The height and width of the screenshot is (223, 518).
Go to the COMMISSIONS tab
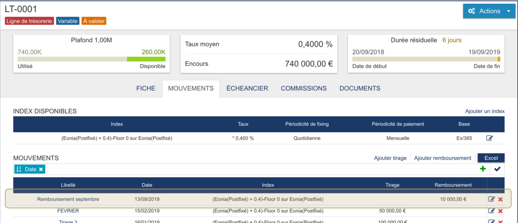[303, 89]
